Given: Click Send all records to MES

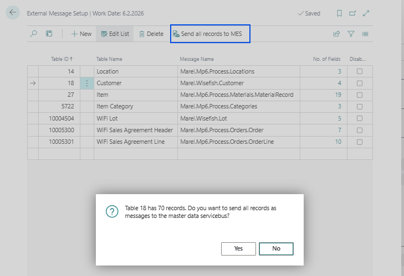Looking at the screenshot, I should coord(211,34).
